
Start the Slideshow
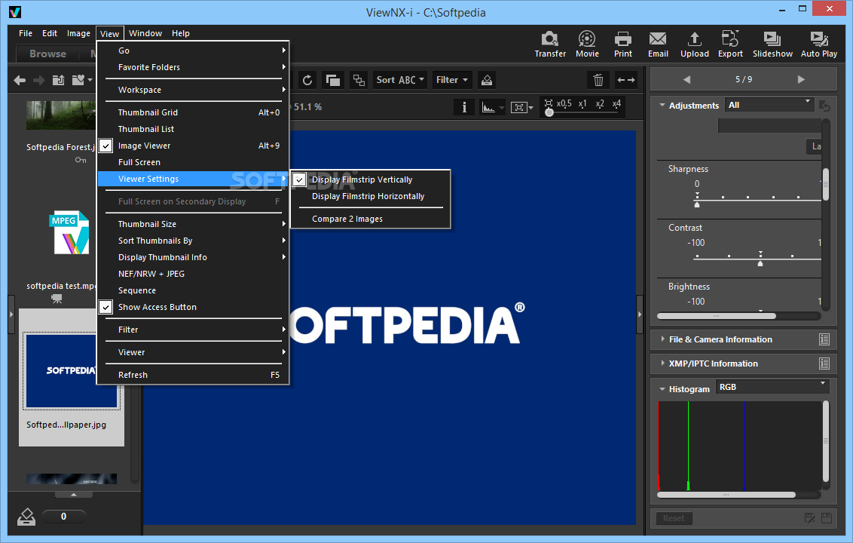[x=772, y=44]
